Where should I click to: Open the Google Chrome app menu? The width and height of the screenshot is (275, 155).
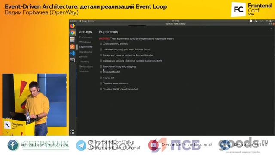click(x=88, y=21)
